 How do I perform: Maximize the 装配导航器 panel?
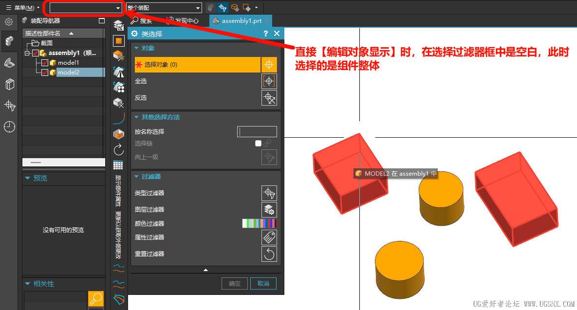(x=102, y=21)
